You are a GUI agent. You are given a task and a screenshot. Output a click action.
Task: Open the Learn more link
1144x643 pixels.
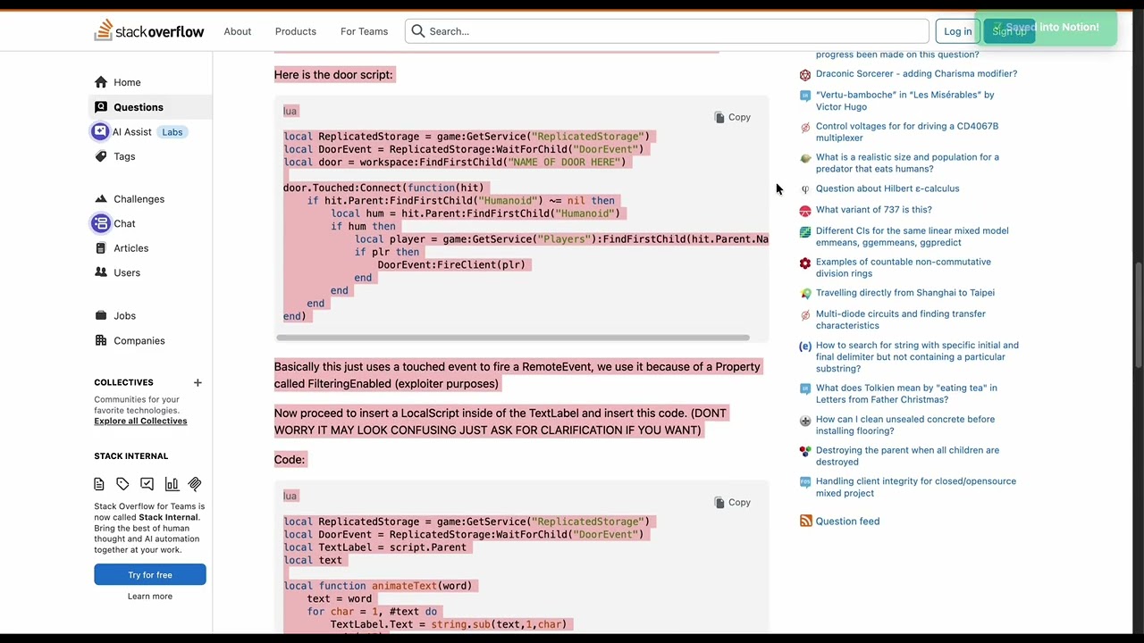pos(150,597)
